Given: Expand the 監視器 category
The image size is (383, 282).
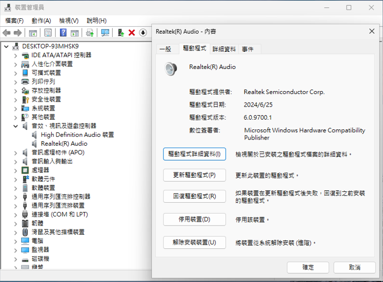Looking at the screenshot, I should point(15,250).
